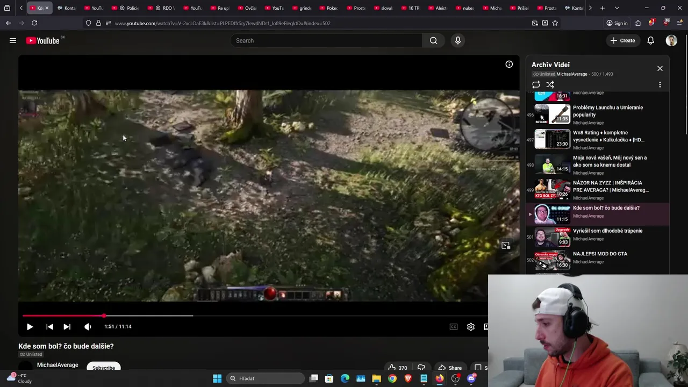Open MichaelAverage link in playlist header
This screenshot has height=387, width=688.
coord(571,74)
